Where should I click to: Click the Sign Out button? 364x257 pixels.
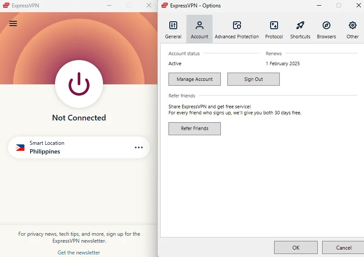coord(254,79)
